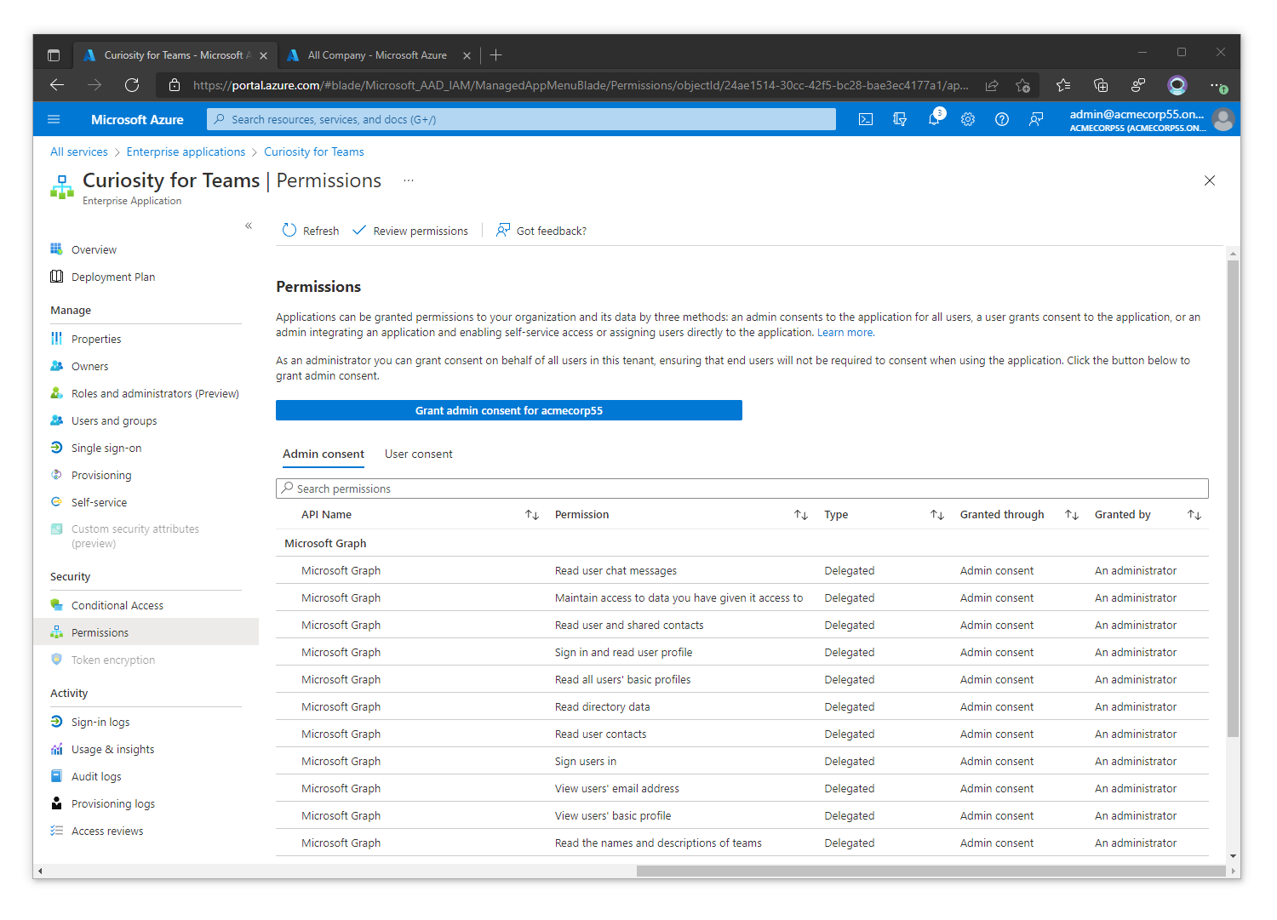Click Microsoft Azure home logo text
The image size is (1277, 920).
(137, 120)
